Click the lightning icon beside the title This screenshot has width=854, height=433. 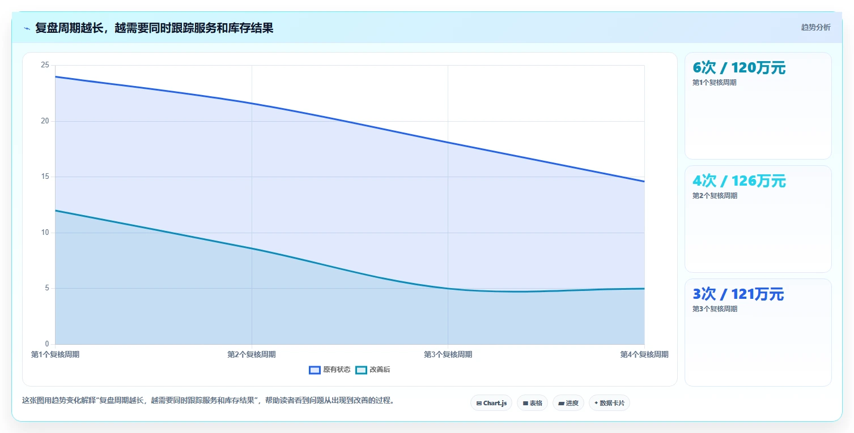pyautogui.click(x=27, y=28)
